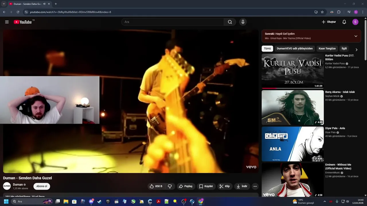Show hidden system tray icons

[x=325, y=201]
